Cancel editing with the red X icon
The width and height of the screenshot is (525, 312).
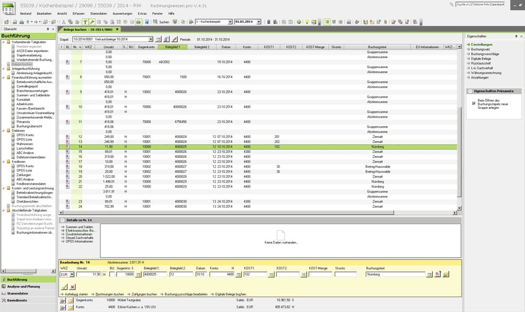pos(73,287)
